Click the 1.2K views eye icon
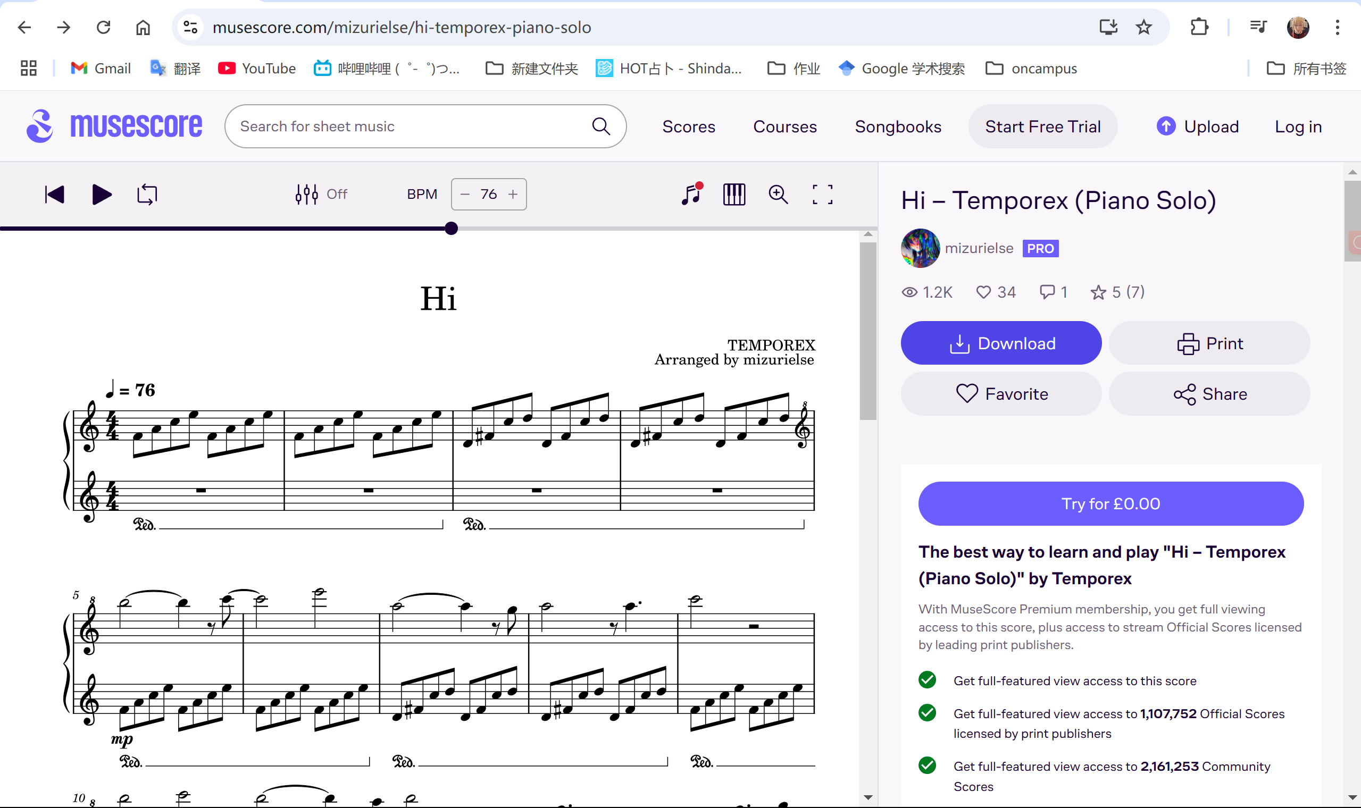Image resolution: width=1361 pixels, height=808 pixels. pos(909,292)
